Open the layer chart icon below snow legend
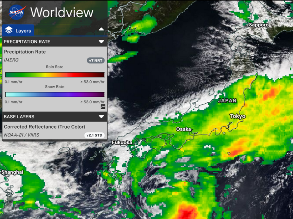 [103, 106]
